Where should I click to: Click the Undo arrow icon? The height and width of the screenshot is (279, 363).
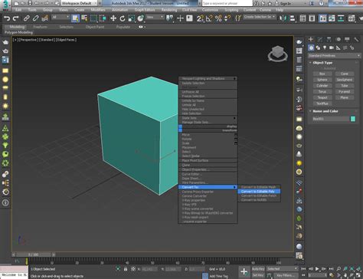(7, 18)
